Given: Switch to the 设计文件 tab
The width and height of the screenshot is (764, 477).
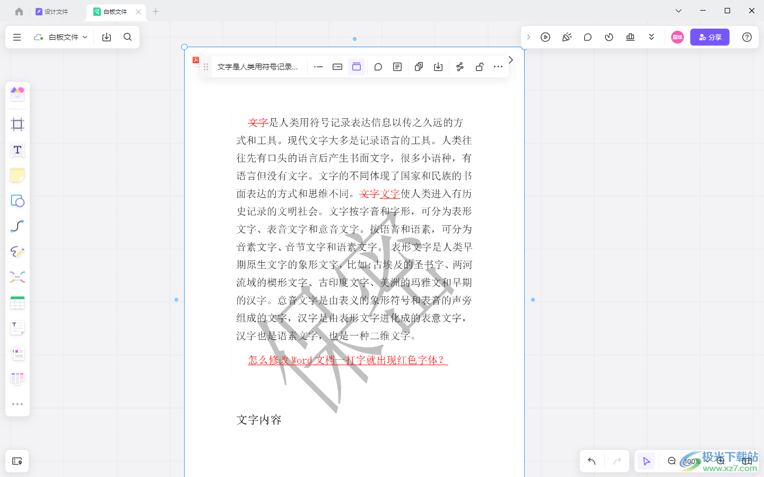Looking at the screenshot, I should 52,11.
